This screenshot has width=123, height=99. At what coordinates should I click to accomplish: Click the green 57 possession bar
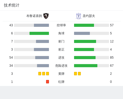click(x=84, y=25)
